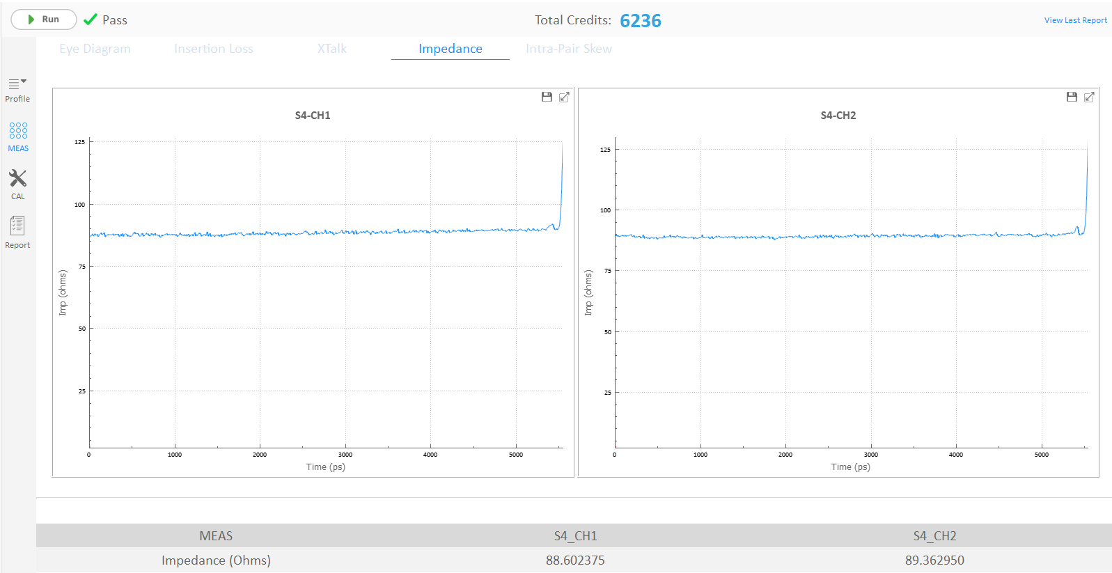Open the Report sidebar icon
The height and width of the screenshot is (573, 1112).
[17, 232]
